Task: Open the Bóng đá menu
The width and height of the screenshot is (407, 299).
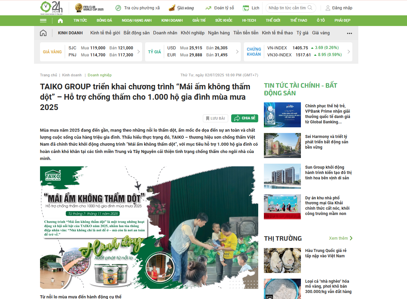Action: click(104, 20)
